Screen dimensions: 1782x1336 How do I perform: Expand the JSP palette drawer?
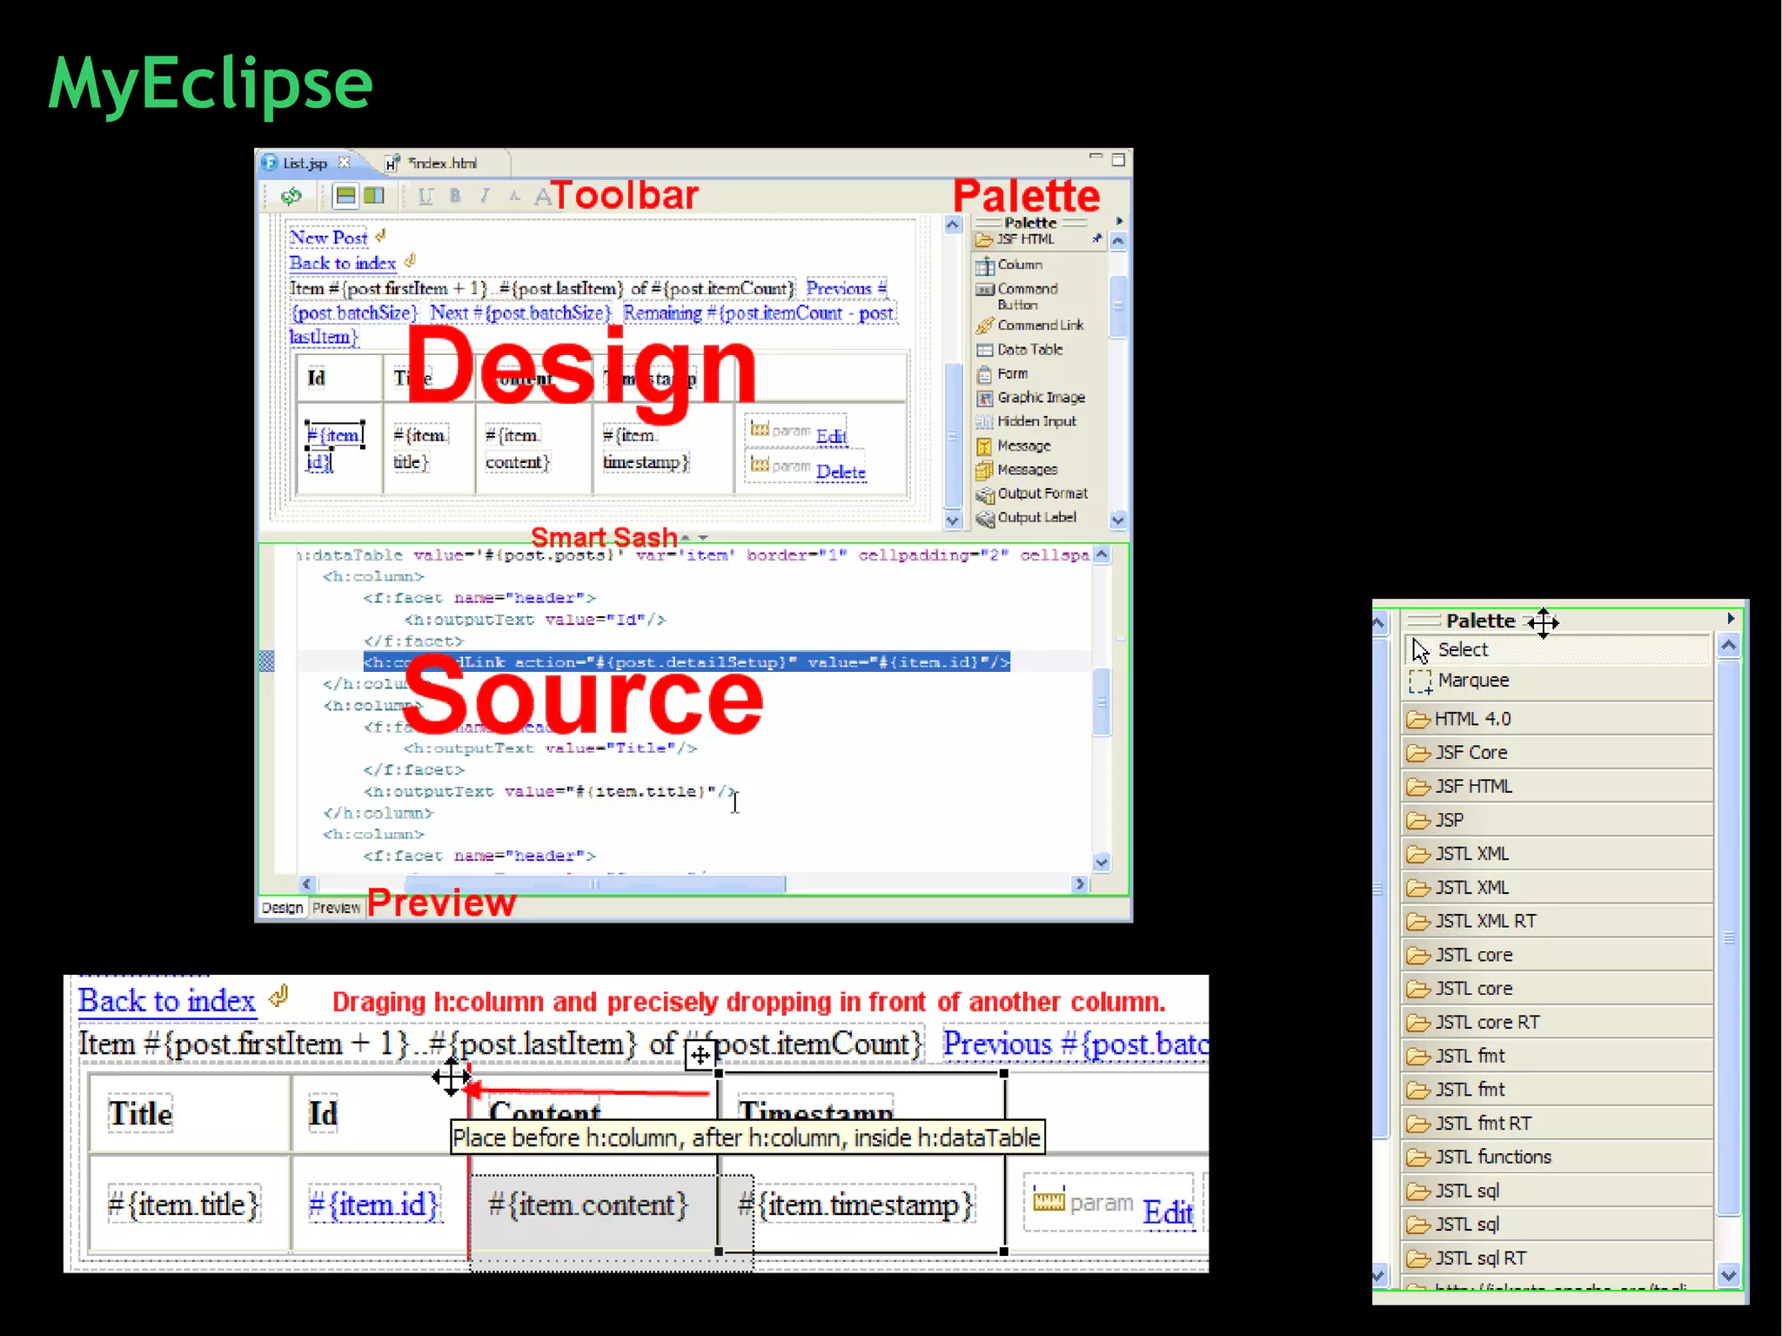coord(1558,821)
